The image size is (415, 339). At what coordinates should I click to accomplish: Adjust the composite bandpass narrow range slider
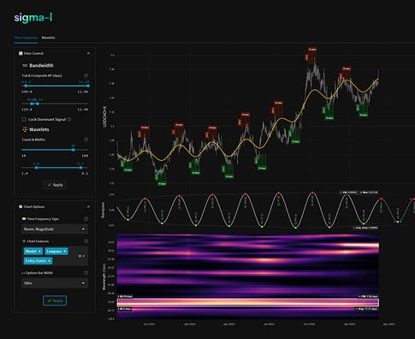click(34, 104)
